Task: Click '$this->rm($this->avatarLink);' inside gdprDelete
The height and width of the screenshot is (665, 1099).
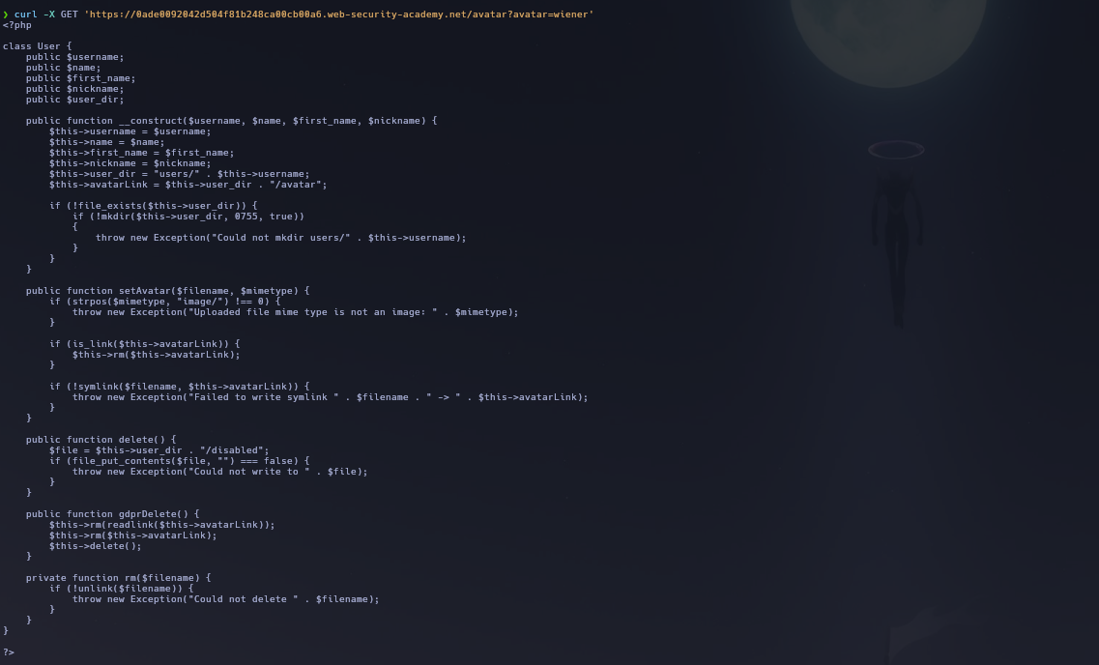Action: [133, 535]
